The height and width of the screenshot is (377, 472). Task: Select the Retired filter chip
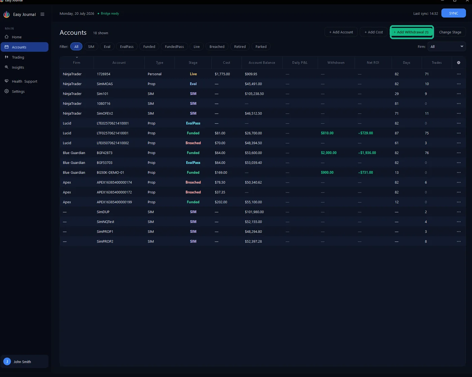pos(240,47)
